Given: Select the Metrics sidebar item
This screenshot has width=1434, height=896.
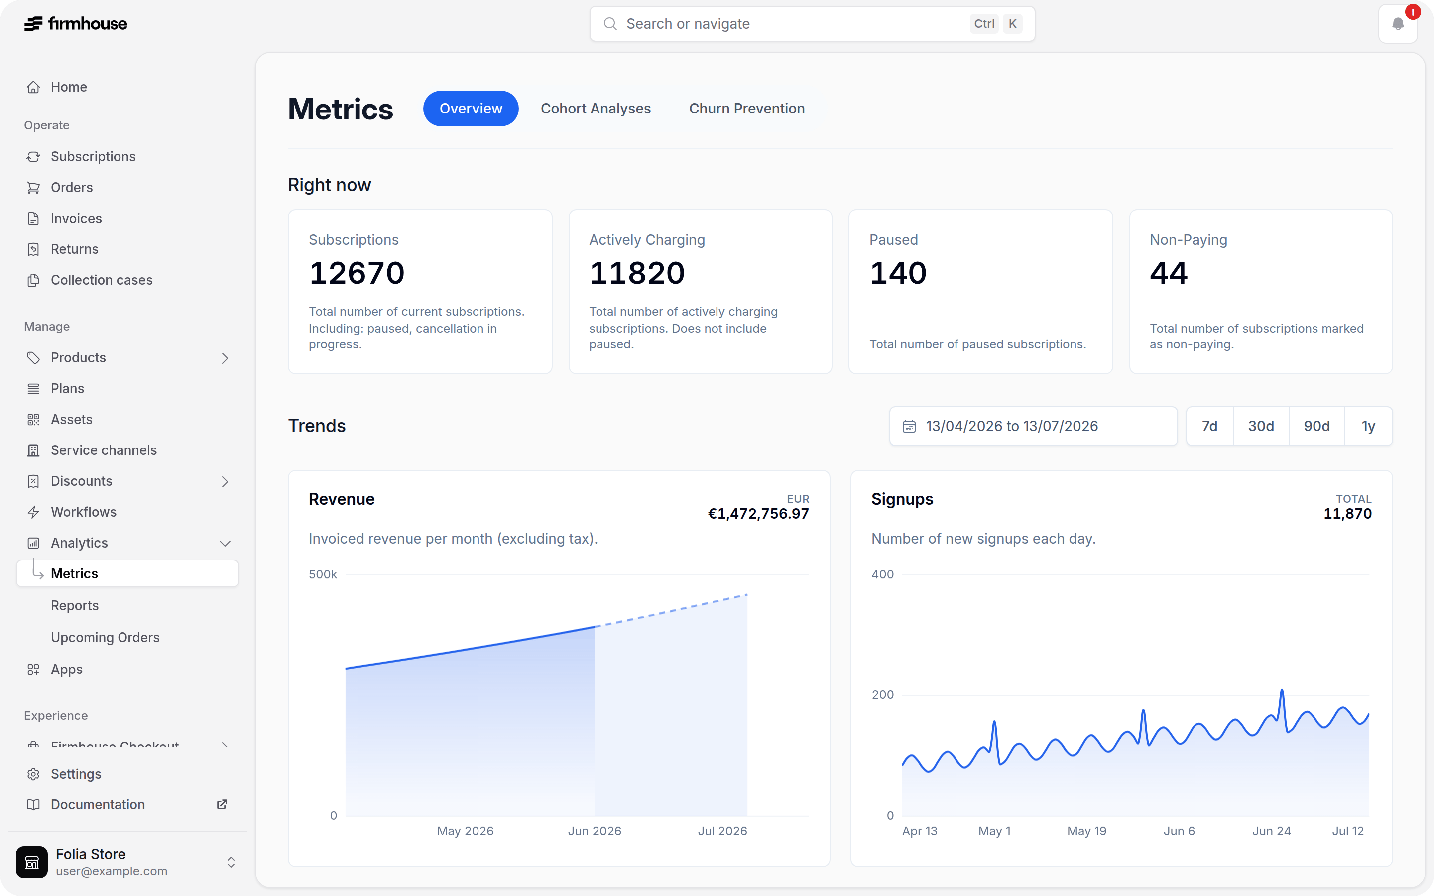Looking at the screenshot, I should click(x=127, y=573).
